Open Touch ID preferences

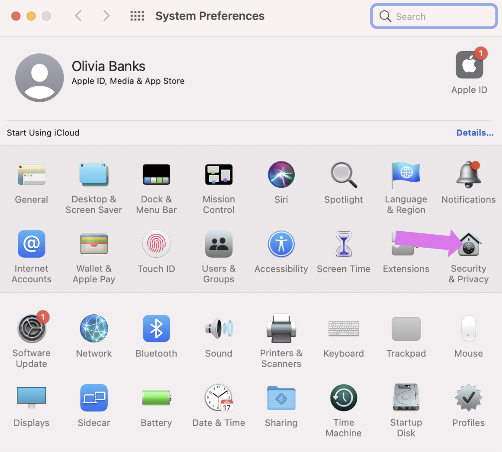(x=156, y=244)
